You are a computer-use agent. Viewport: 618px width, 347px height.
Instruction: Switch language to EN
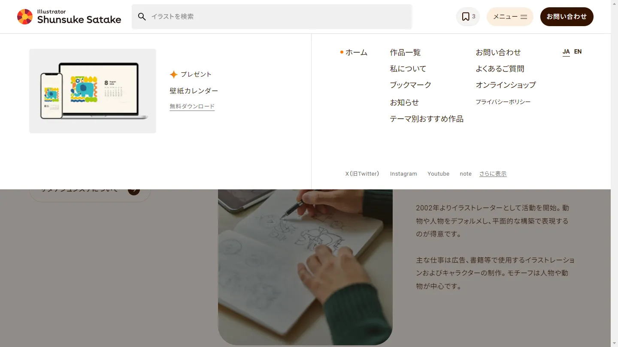point(578,52)
